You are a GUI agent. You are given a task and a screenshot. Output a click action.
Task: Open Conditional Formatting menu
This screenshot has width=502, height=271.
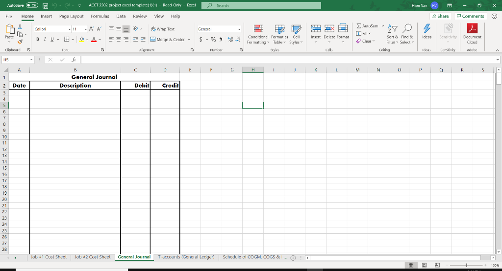click(258, 34)
